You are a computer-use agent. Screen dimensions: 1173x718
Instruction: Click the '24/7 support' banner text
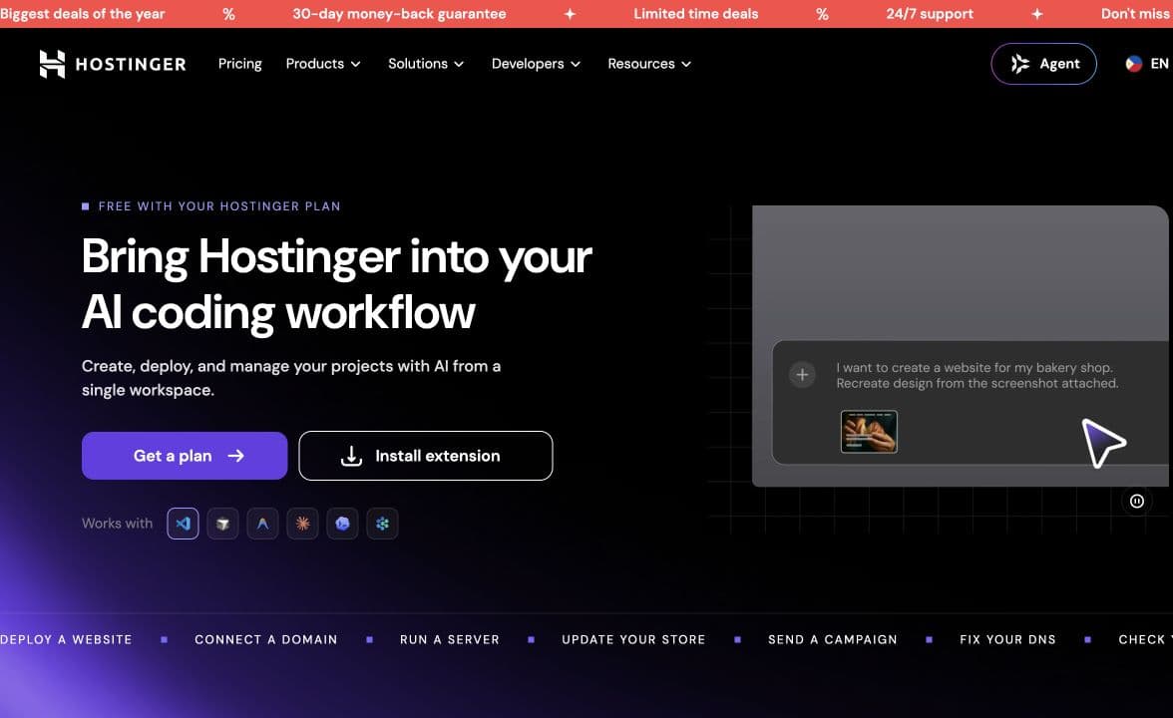(x=930, y=14)
